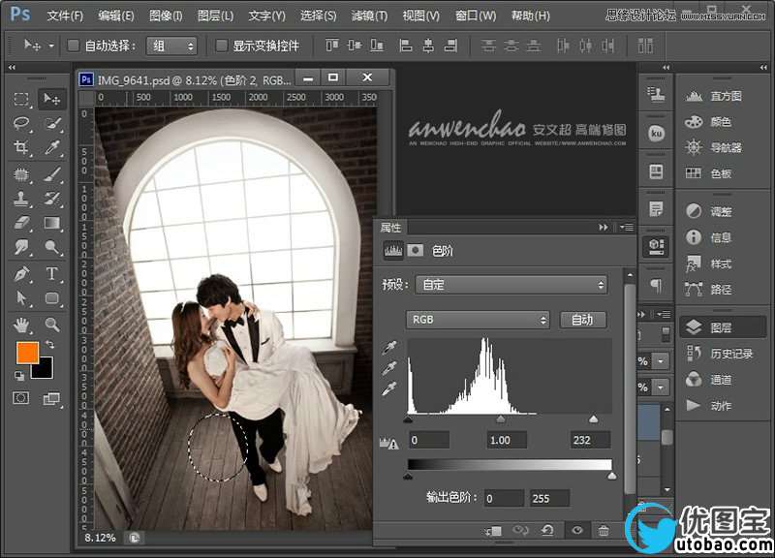Viewport: 775px width, 558px height.
Task: Delete this adjustment layer with trash icon
Action: (603, 531)
